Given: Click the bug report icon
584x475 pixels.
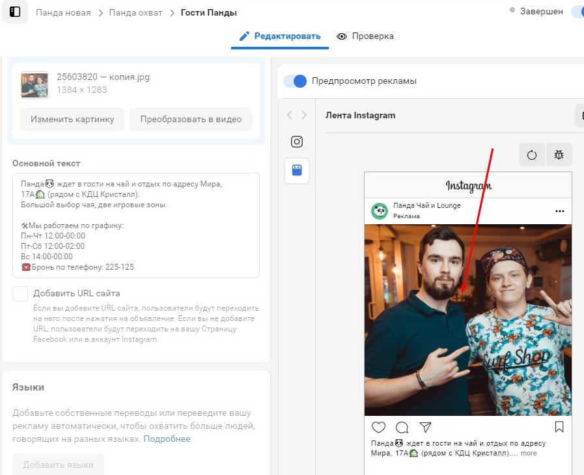Looking at the screenshot, I should click(559, 155).
